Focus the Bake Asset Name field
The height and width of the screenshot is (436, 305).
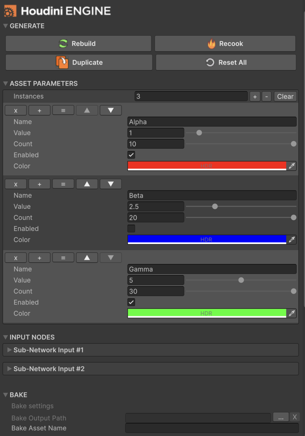coord(212,428)
